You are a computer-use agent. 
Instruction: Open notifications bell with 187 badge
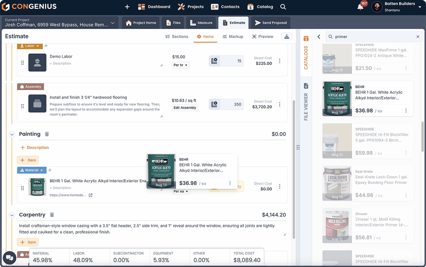point(361,7)
